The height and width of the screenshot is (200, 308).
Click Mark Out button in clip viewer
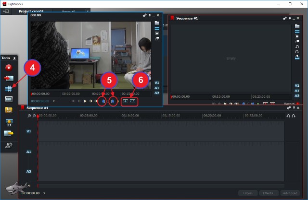[x=112, y=102]
